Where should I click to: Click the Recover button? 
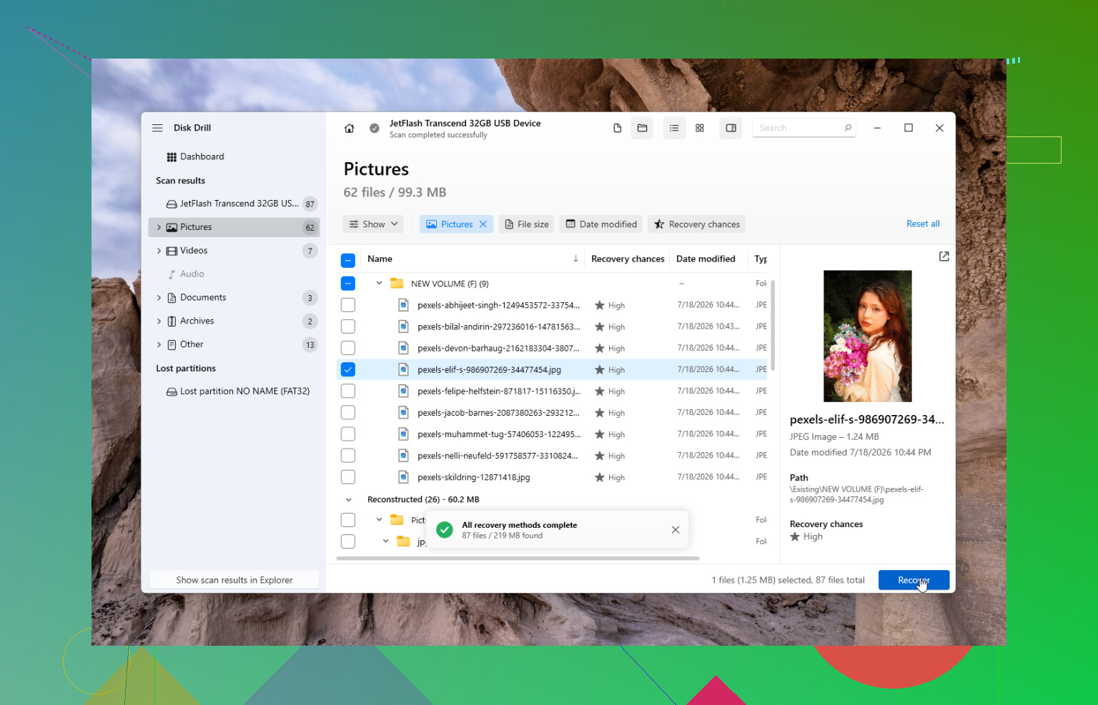click(x=914, y=580)
